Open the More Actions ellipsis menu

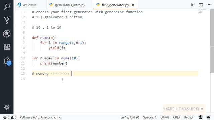[210, 5]
